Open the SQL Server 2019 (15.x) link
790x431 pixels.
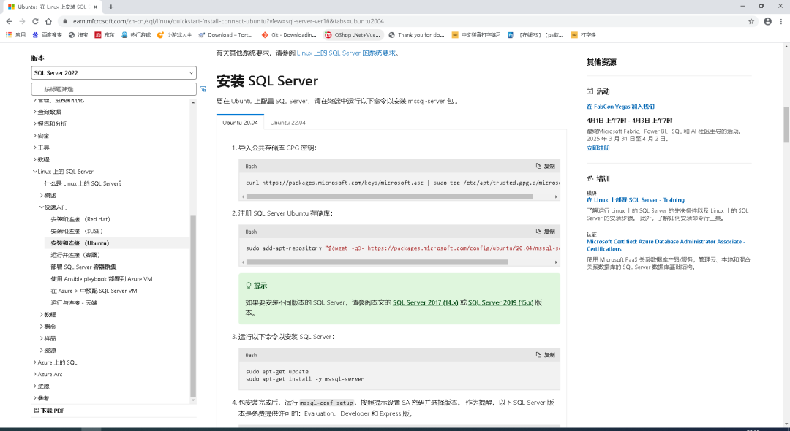(501, 302)
